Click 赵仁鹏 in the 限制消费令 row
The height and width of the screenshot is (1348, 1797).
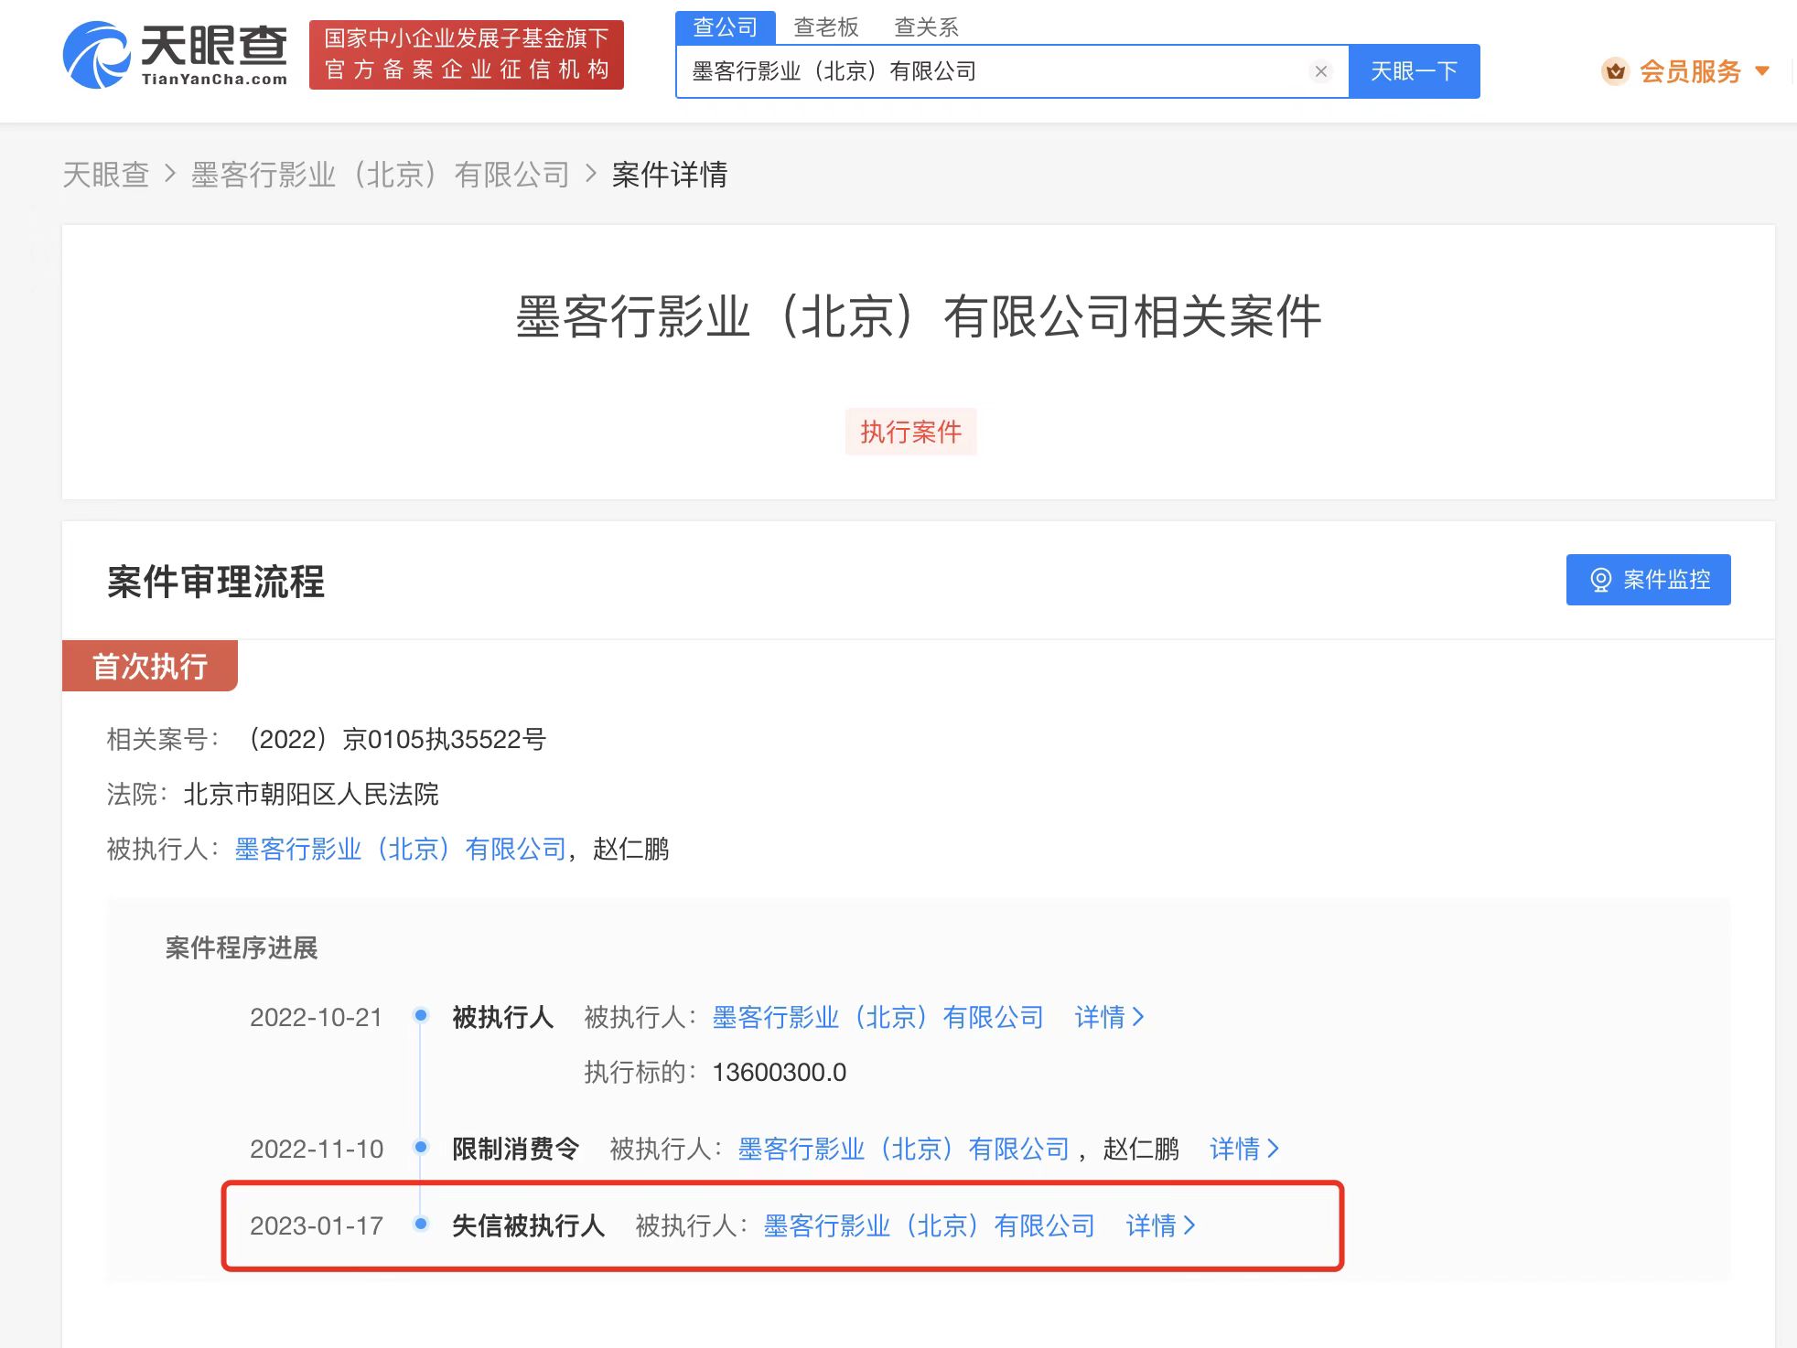pyautogui.click(x=1141, y=1149)
